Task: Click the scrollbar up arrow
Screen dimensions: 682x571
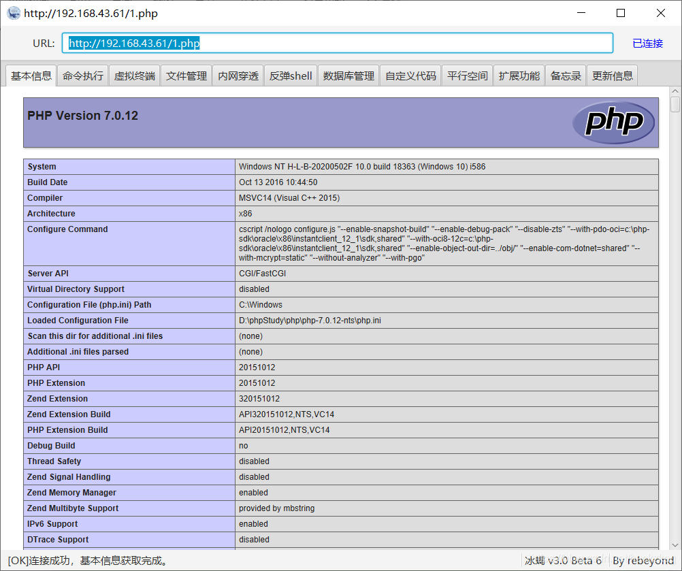Action: click(x=675, y=91)
